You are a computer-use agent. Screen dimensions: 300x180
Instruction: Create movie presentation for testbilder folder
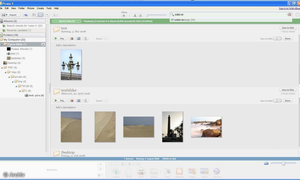coord(79,100)
